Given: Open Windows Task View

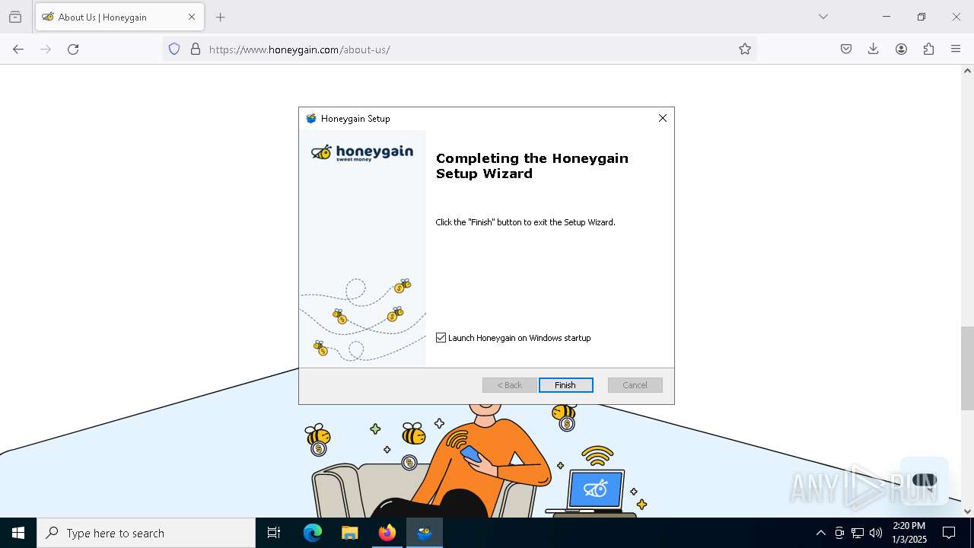Looking at the screenshot, I should click(274, 533).
